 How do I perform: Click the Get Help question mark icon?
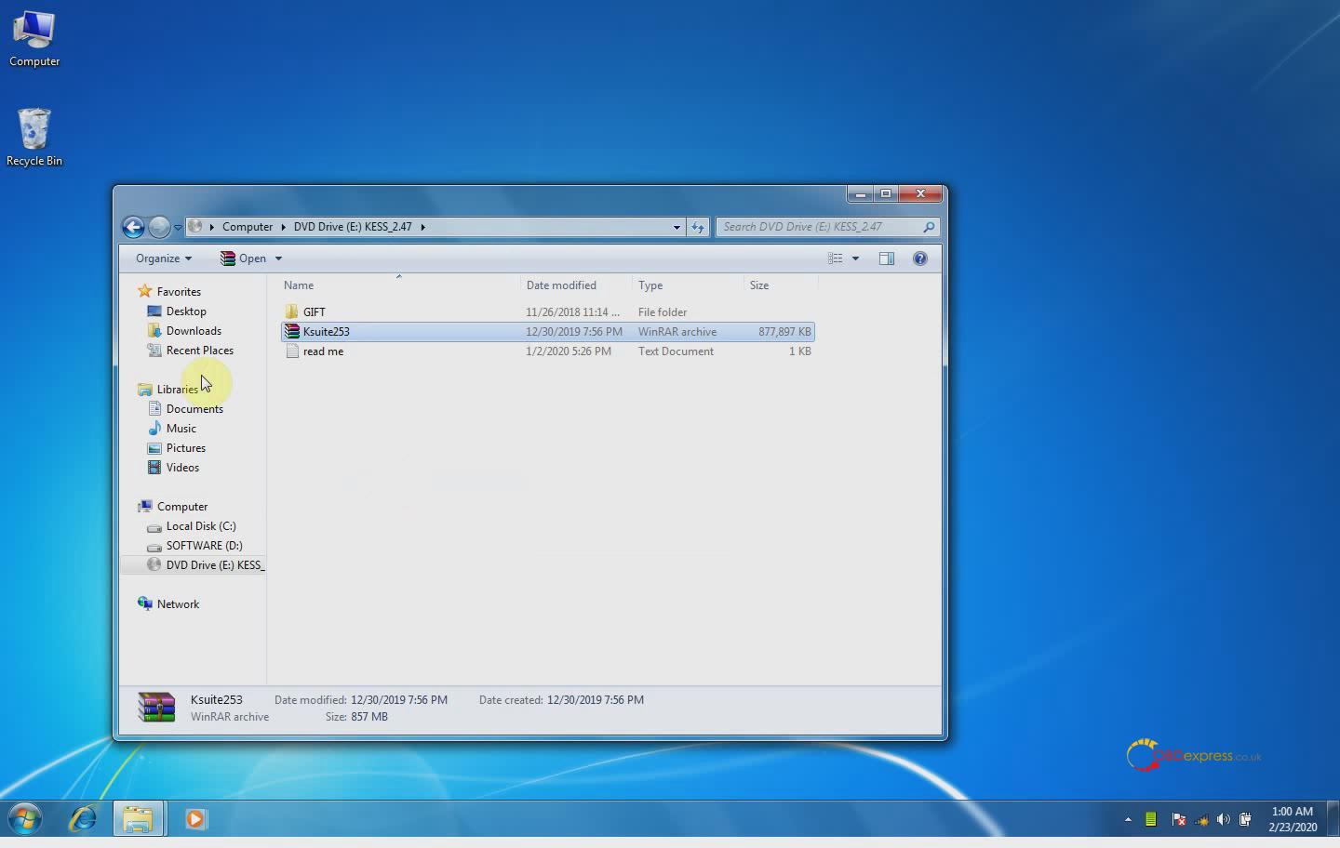point(919,258)
